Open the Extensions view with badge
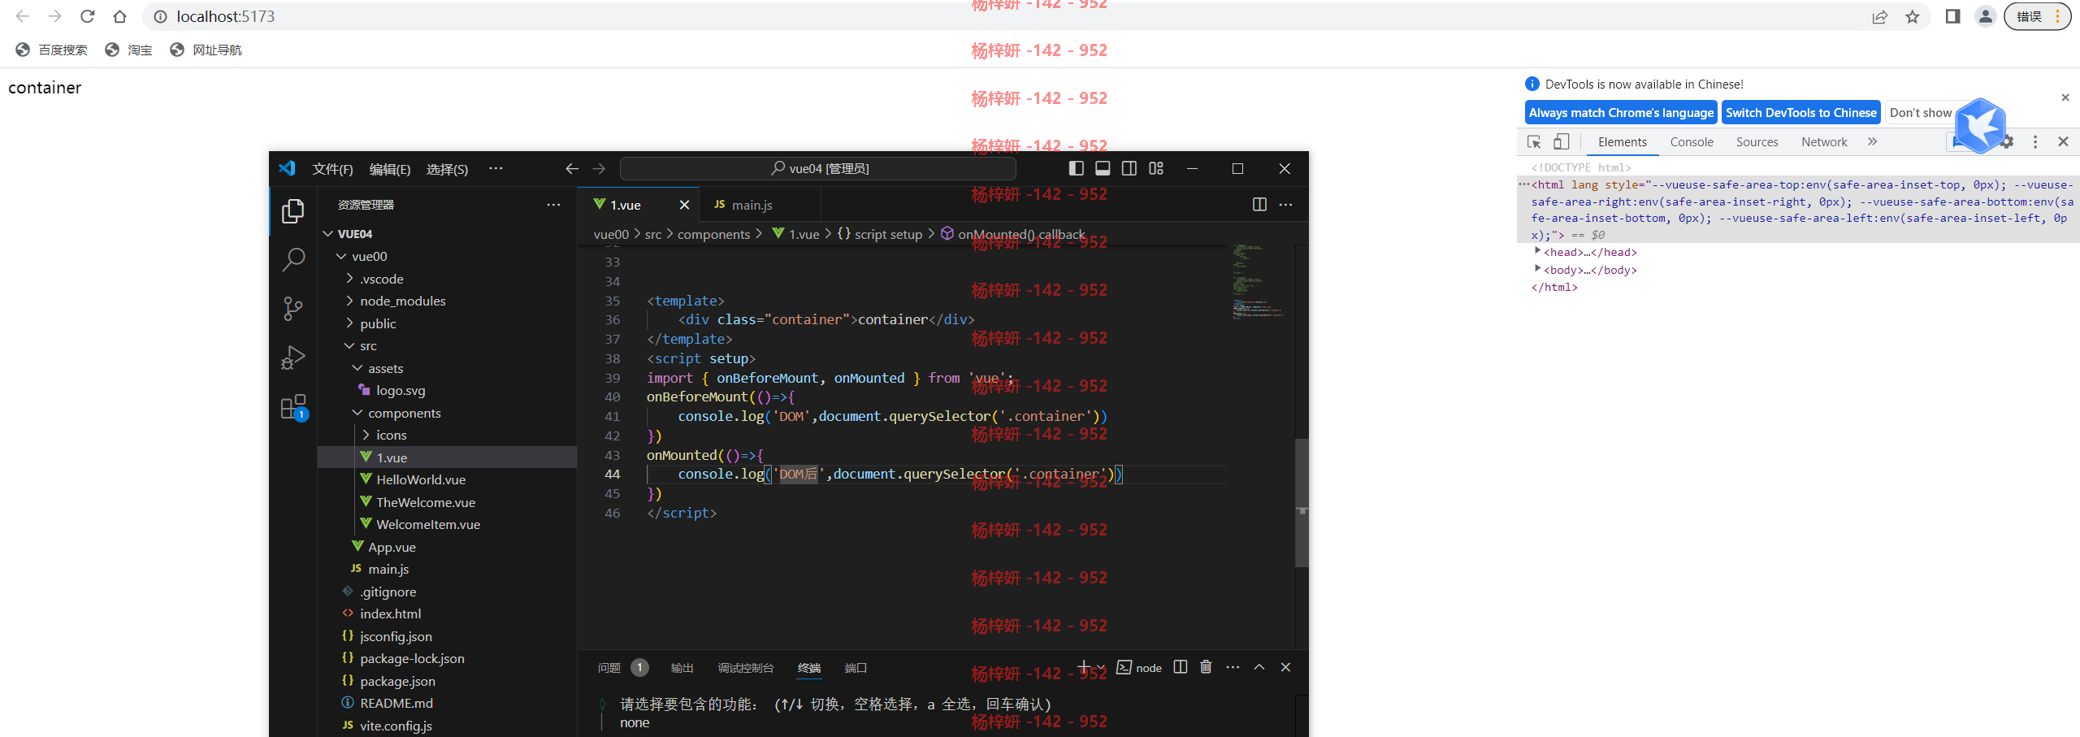2080x737 pixels. click(x=293, y=407)
